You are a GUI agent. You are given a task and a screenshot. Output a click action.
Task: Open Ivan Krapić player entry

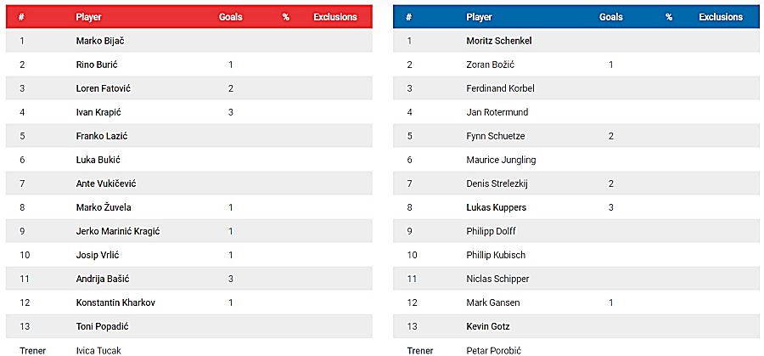pos(98,112)
